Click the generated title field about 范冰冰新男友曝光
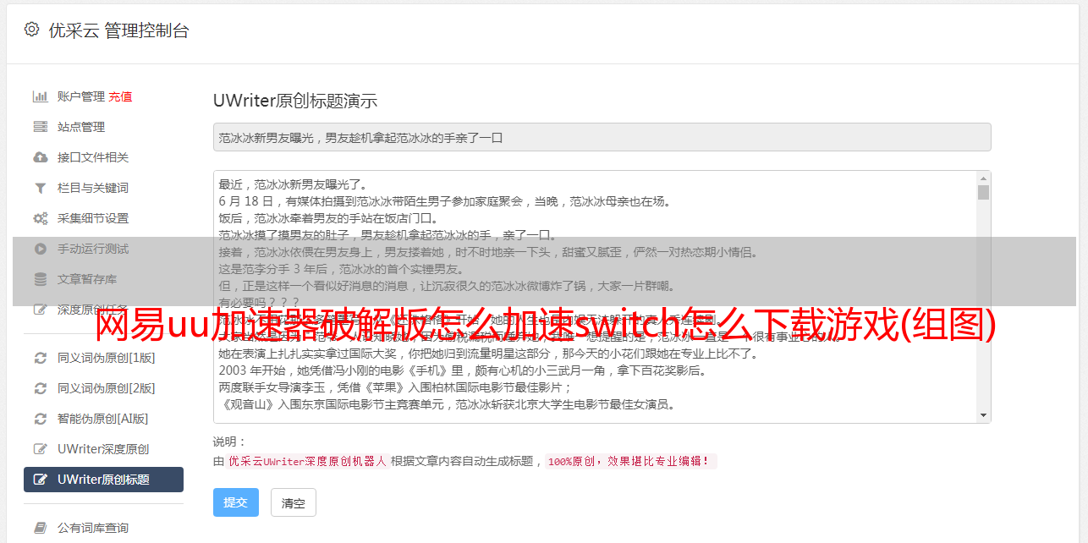This screenshot has height=543, width=1088. click(x=602, y=137)
